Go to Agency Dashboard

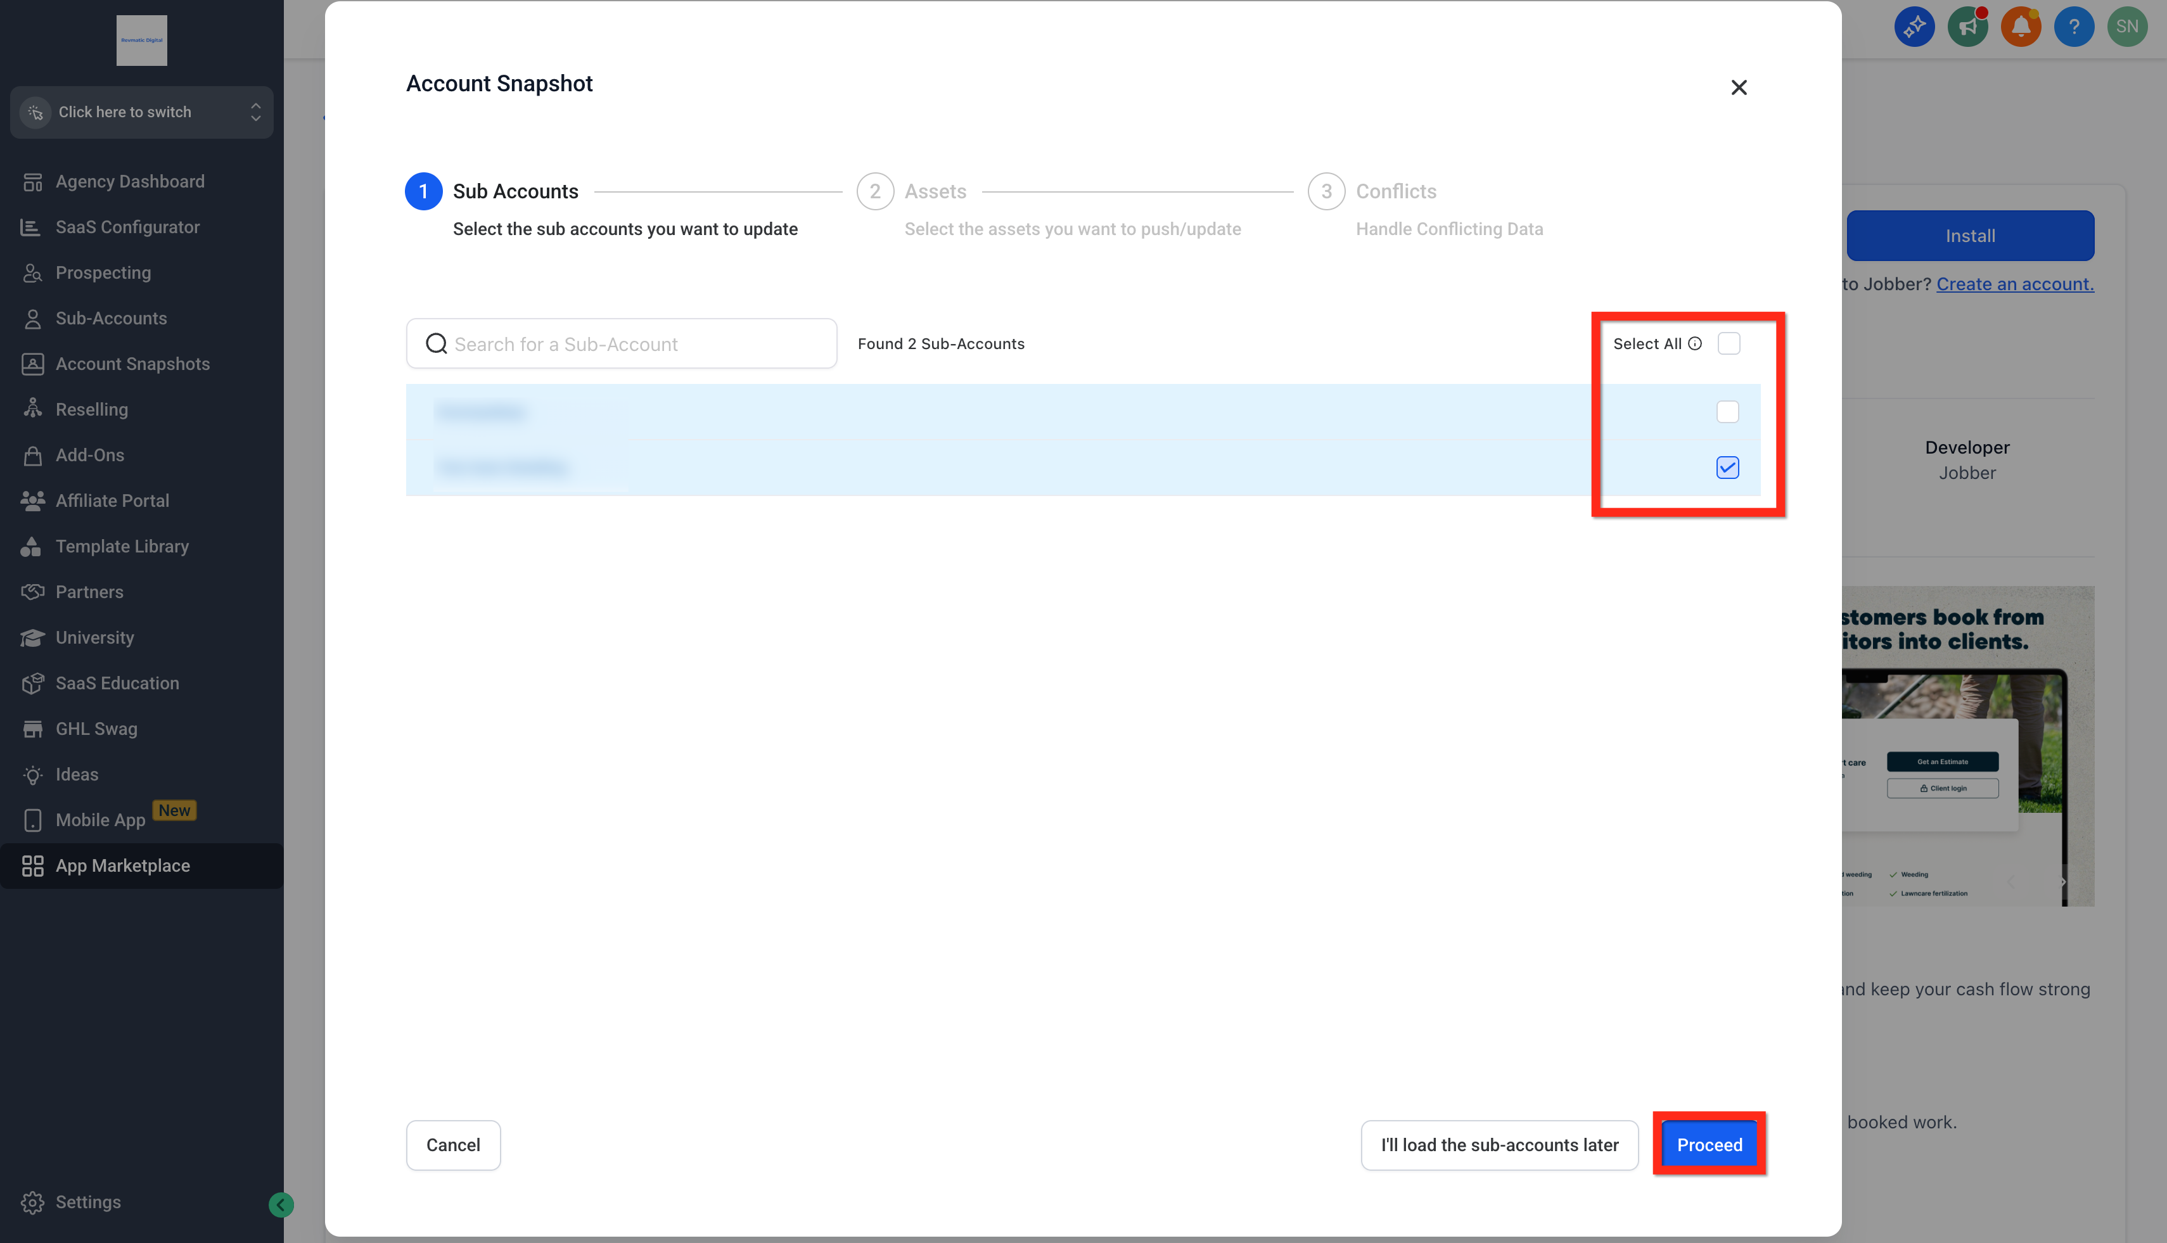pyautogui.click(x=130, y=181)
